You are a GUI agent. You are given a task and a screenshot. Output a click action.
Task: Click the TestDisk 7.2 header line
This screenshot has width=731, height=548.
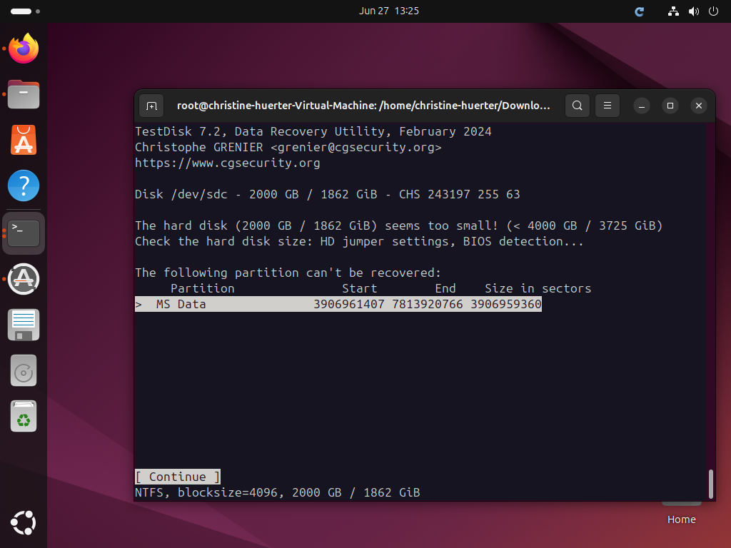coord(313,131)
